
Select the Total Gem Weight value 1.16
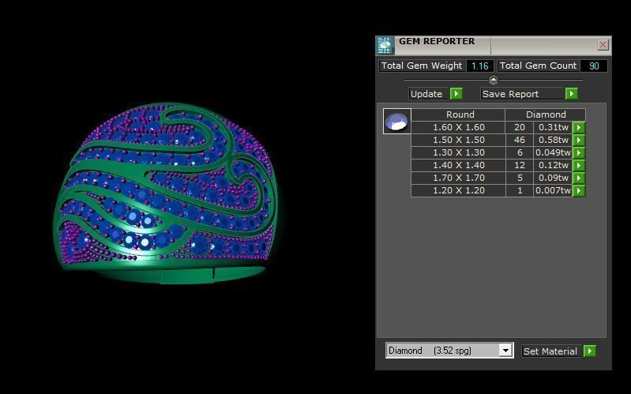(479, 66)
